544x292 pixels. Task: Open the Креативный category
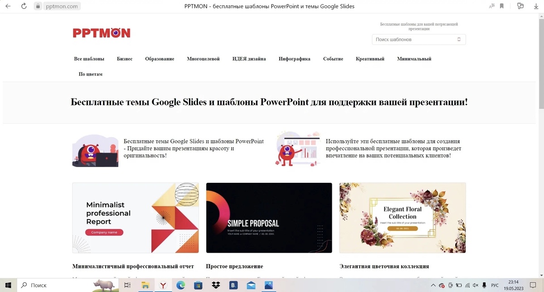tap(370, 59)
